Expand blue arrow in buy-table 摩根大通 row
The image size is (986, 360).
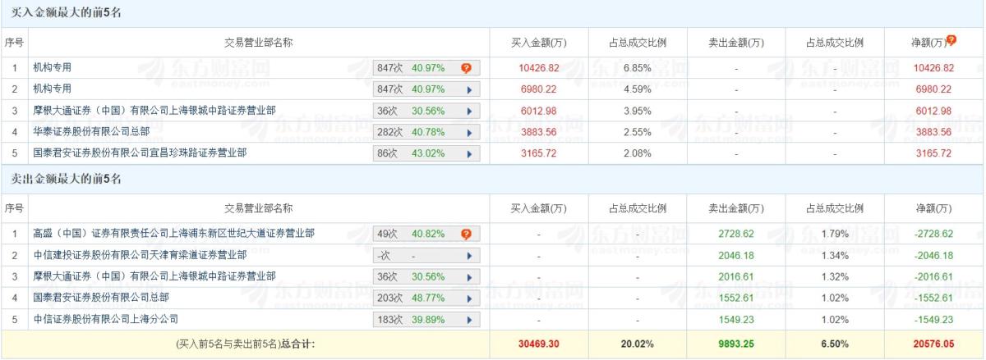coord(469,110)
